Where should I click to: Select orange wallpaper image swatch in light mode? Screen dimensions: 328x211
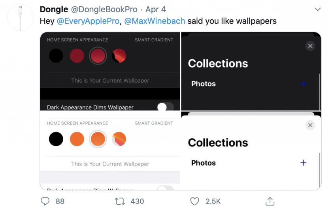coord(119,139)
